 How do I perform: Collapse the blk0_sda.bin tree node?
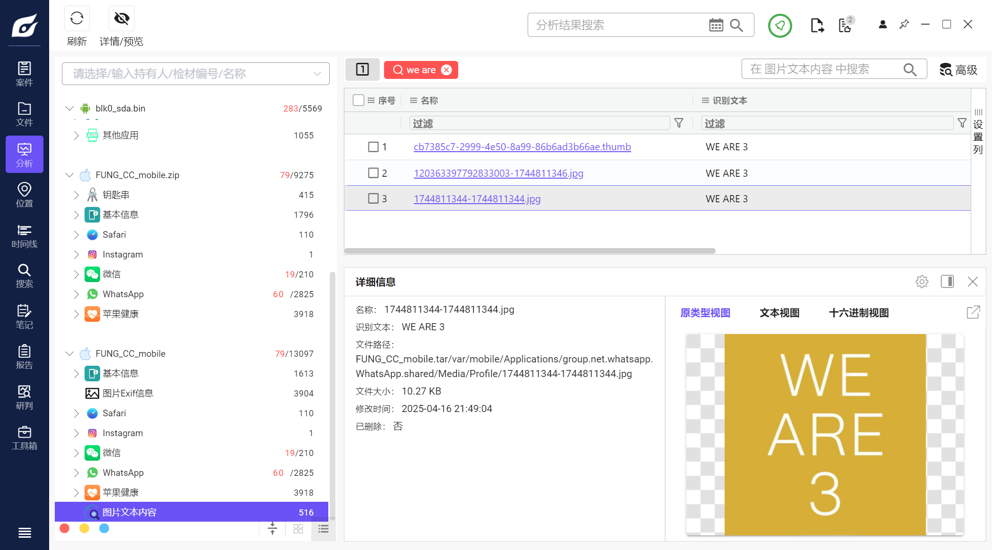point(69,108)
